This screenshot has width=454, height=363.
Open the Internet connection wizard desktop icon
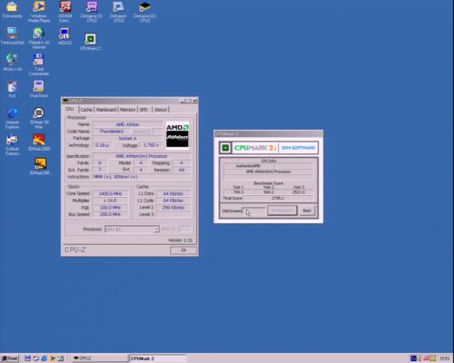click(39, 38)
